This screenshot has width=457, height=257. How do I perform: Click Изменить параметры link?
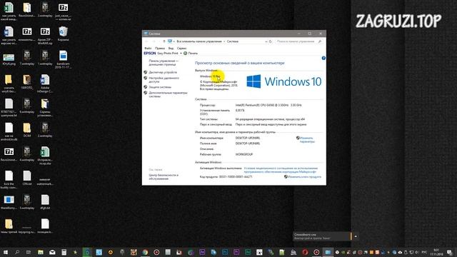307,140
